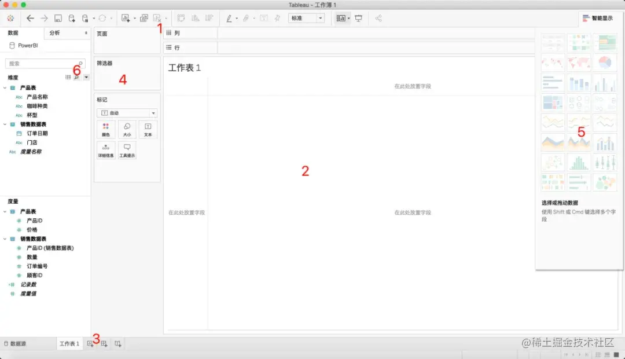Sort ascending toolbar icon
The width and height of the screenshot is (625, 359).
[196, 18]
